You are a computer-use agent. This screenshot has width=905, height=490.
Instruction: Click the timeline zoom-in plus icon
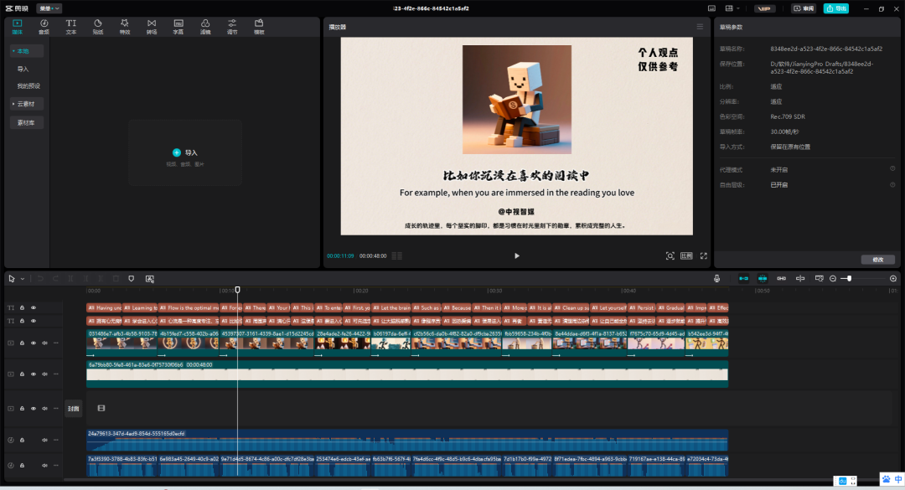click(893, 278)
